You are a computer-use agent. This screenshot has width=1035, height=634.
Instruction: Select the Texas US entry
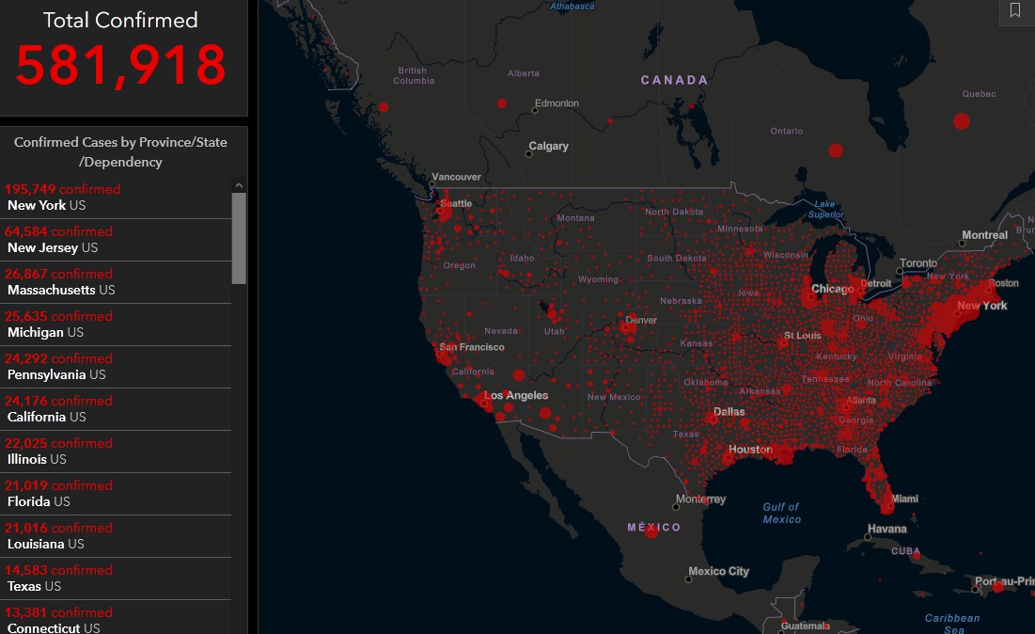(116, 578)
